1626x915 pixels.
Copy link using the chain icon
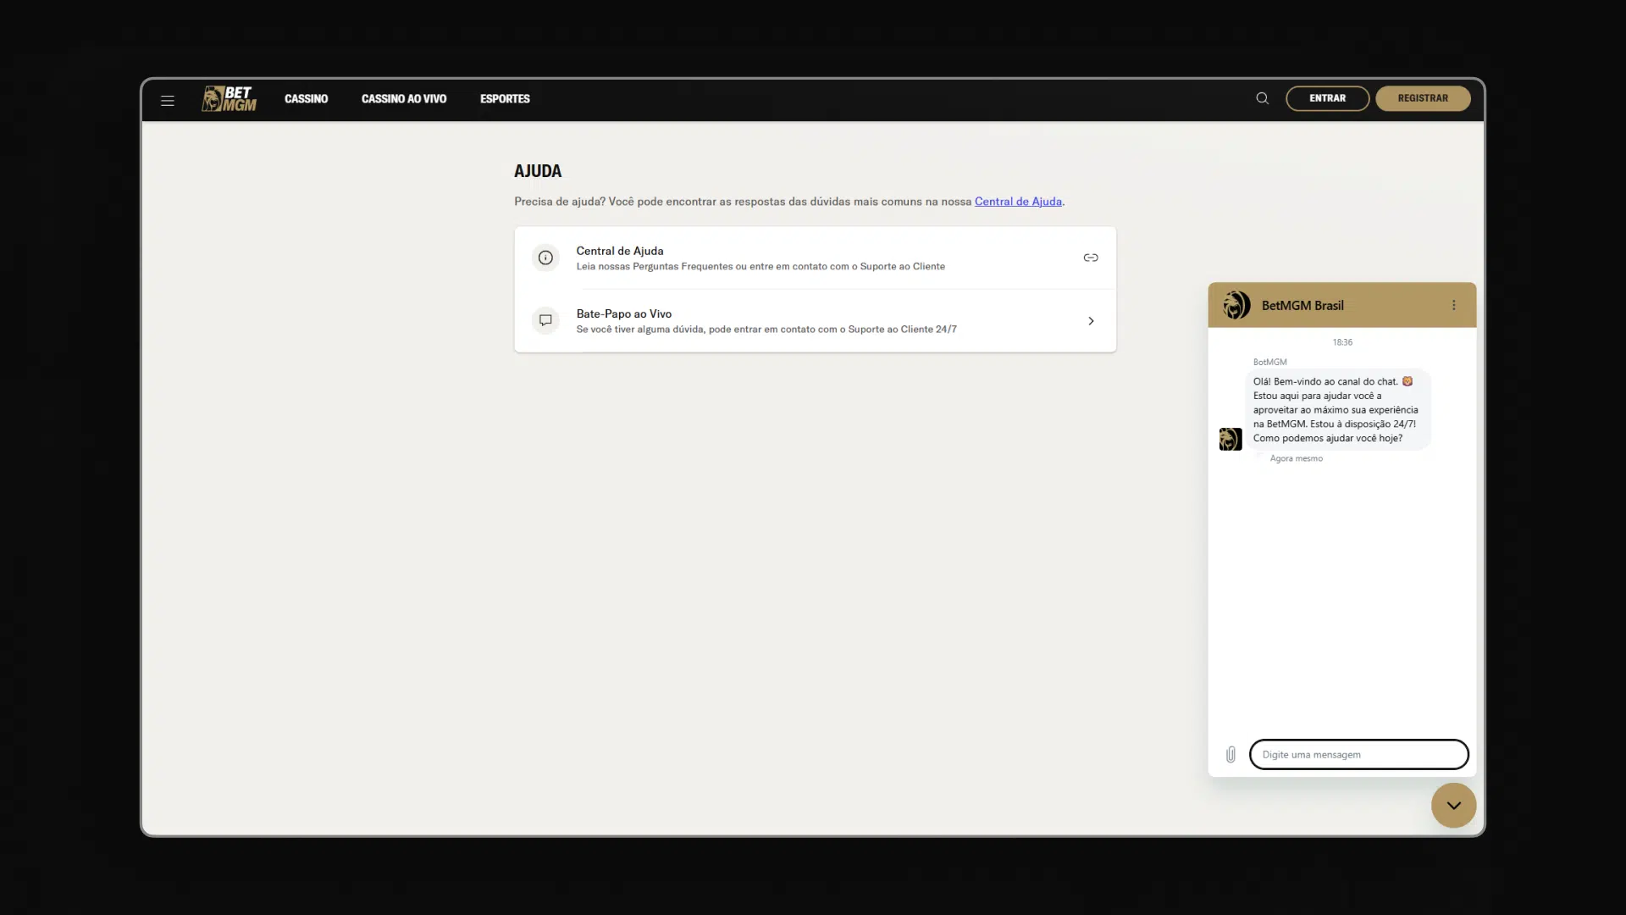point(1091,258)
